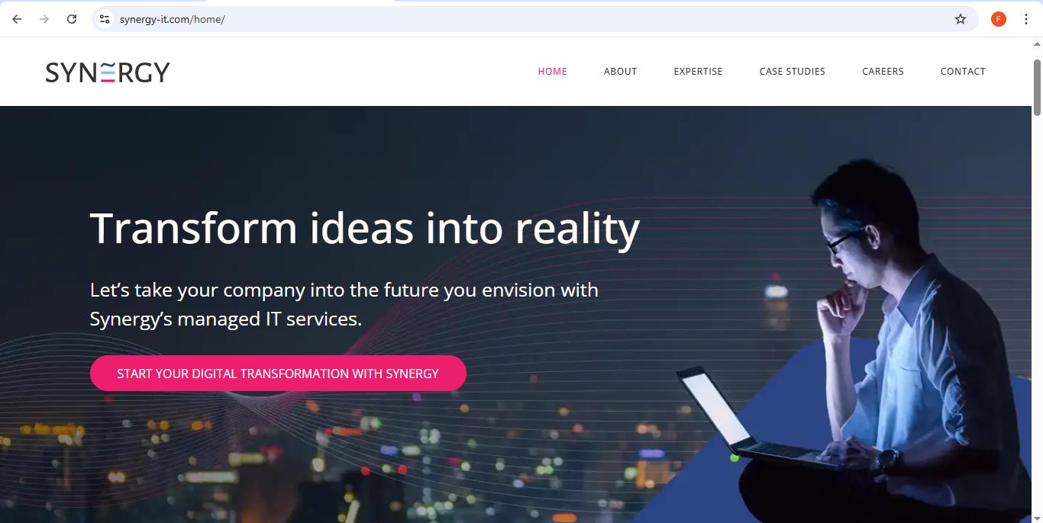Focus the address bar showing synergy-it.com/home/

pos(534,19)
